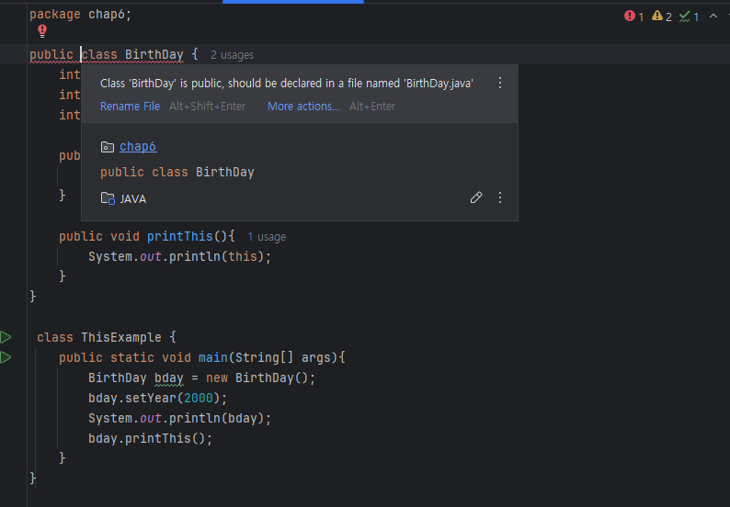730x507 pixels.
Task: Click 'package chap6;' statement
Action: (81, 15)
